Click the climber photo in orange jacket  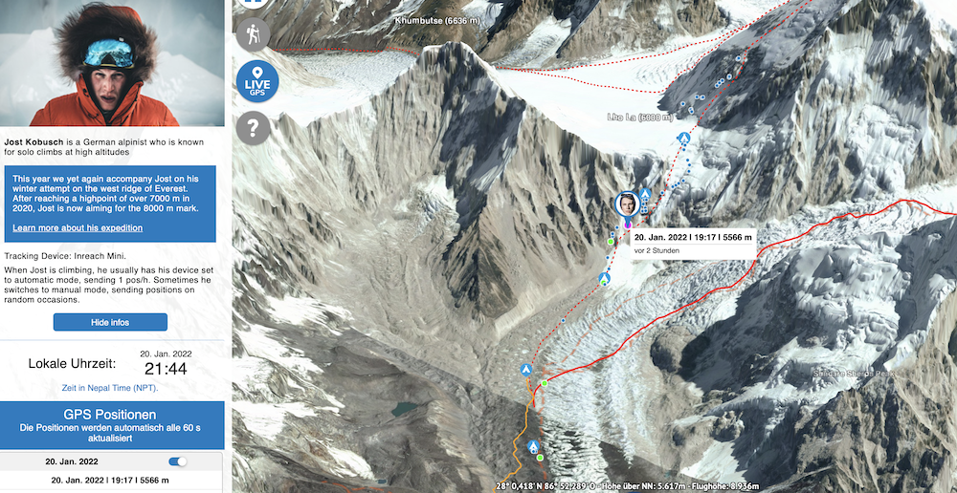pos(112,63)
